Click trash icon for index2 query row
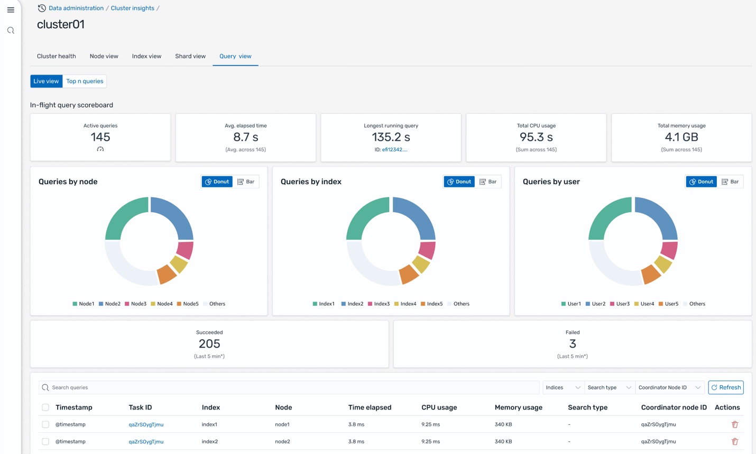 734,441
